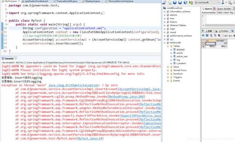Image resolution: width=235 pixels, height=142 pixels.
Task: Collapse the Tables folder node
Action: [x=168, y=46]
